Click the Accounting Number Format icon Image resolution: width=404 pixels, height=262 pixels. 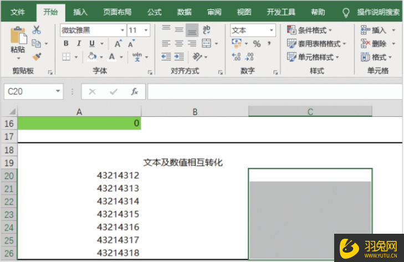(237, 43)
